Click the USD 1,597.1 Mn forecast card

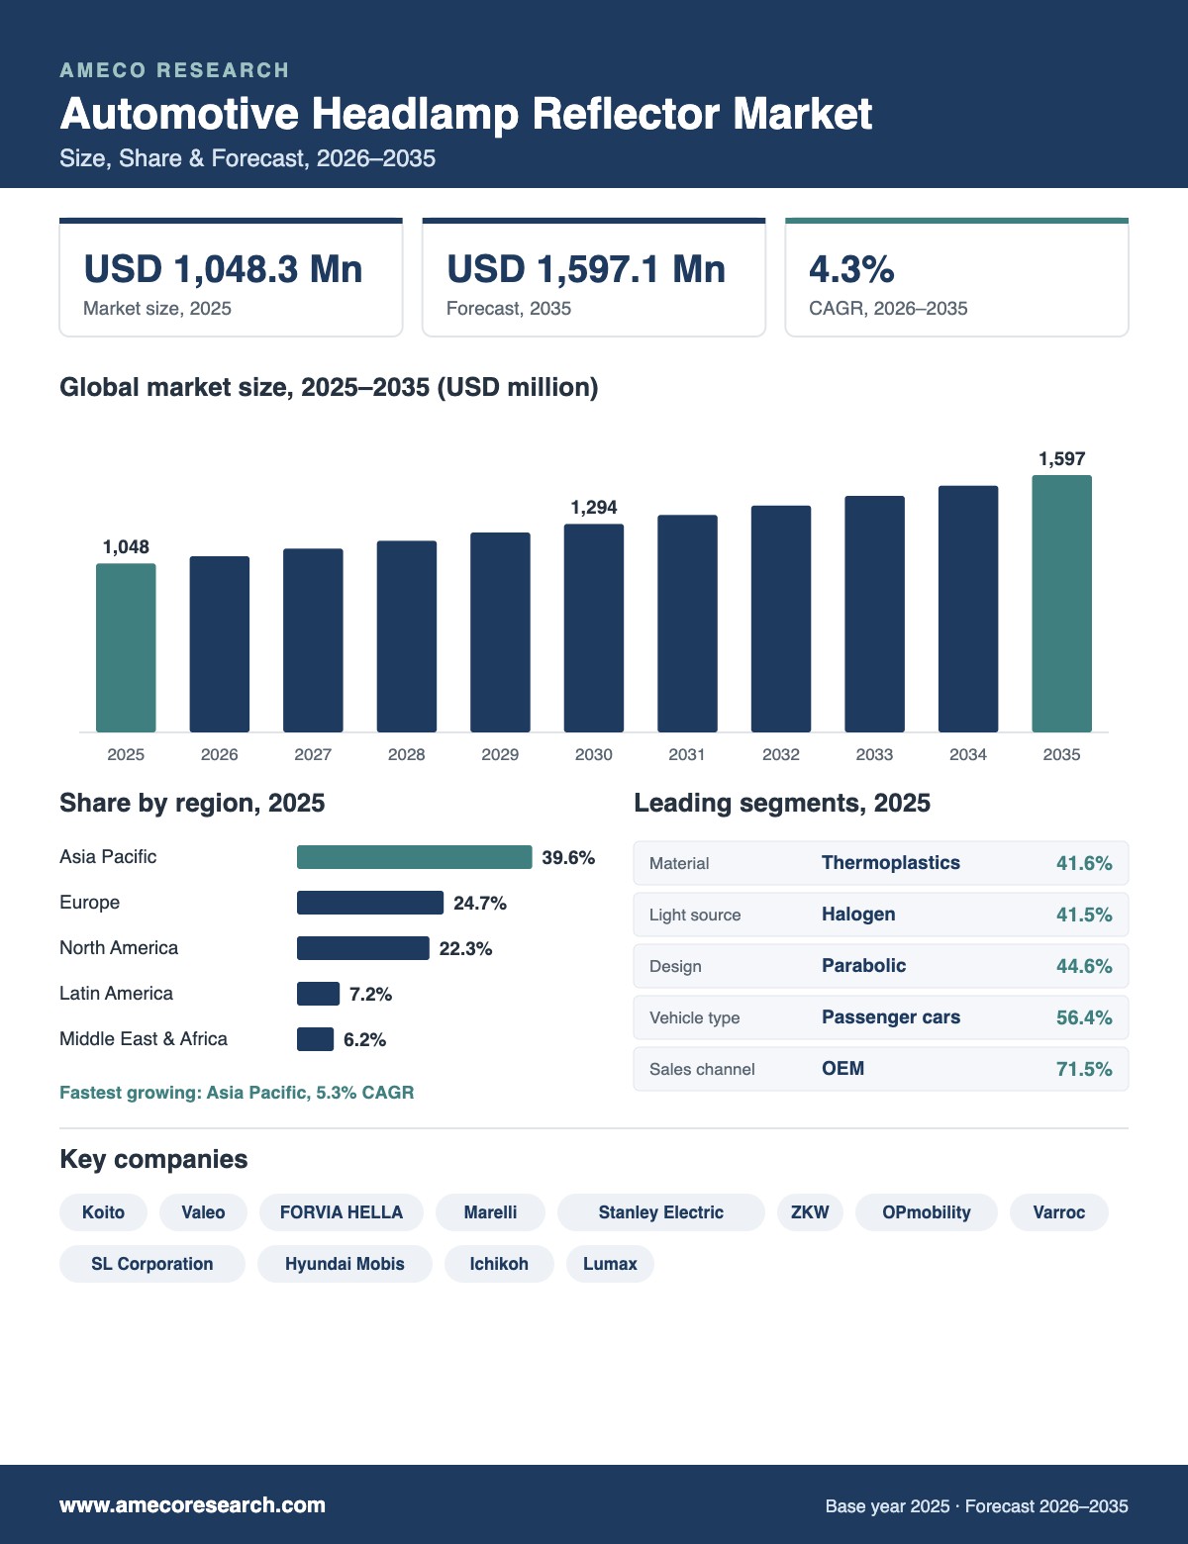pos(594,277)
